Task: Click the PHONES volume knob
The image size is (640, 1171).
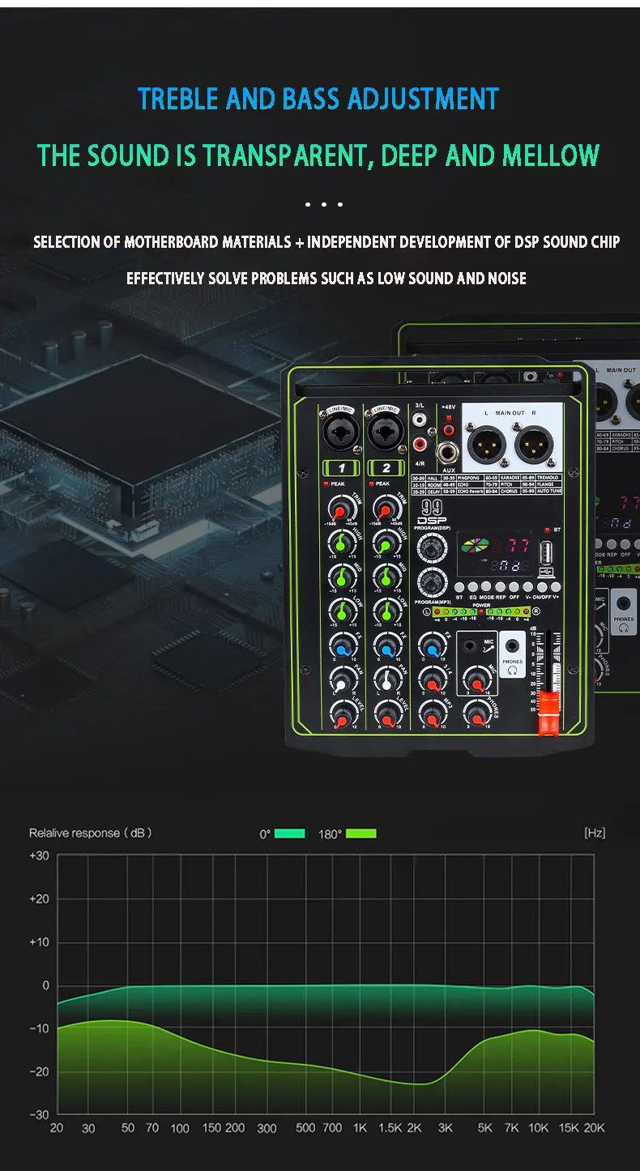Action: pos(476,713)
